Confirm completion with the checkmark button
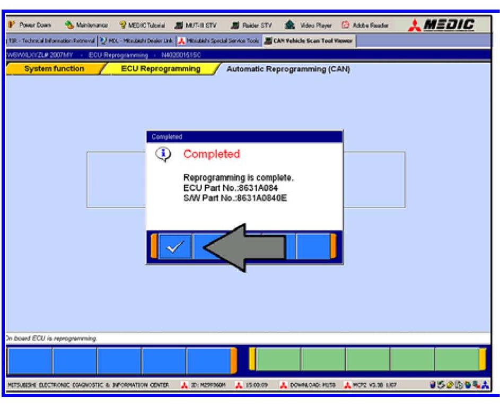This screenshot has height=405, width=500. click(x=175, y=247)
